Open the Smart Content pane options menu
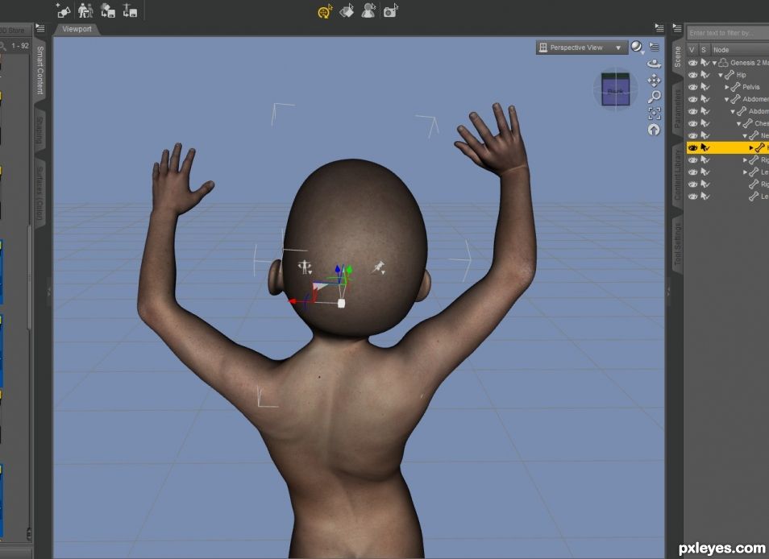Screen dimensions: 769x559 tap(40, 28)
